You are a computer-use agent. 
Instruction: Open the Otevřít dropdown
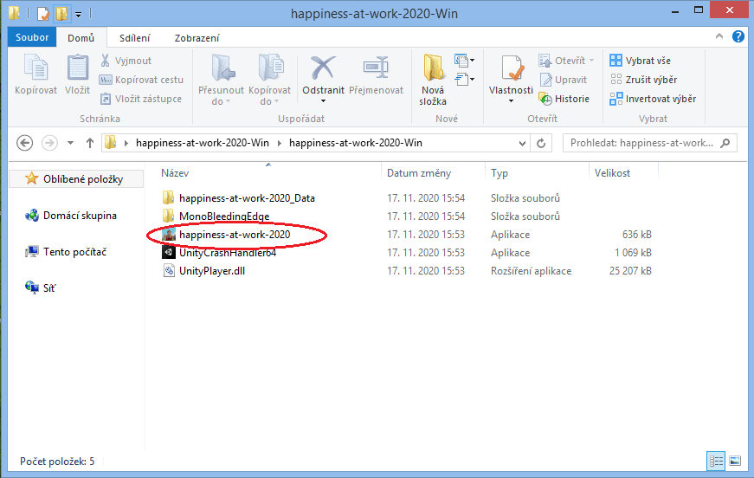(x=591, y=61)
